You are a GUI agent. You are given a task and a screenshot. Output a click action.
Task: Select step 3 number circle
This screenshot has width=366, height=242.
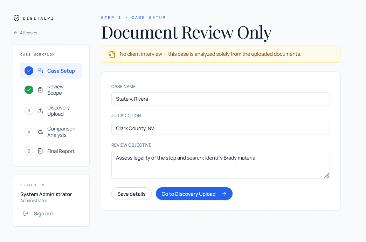tap(29, 111)
